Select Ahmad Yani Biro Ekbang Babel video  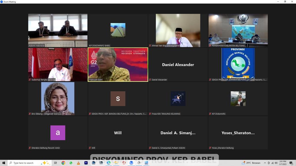point(178,30)
